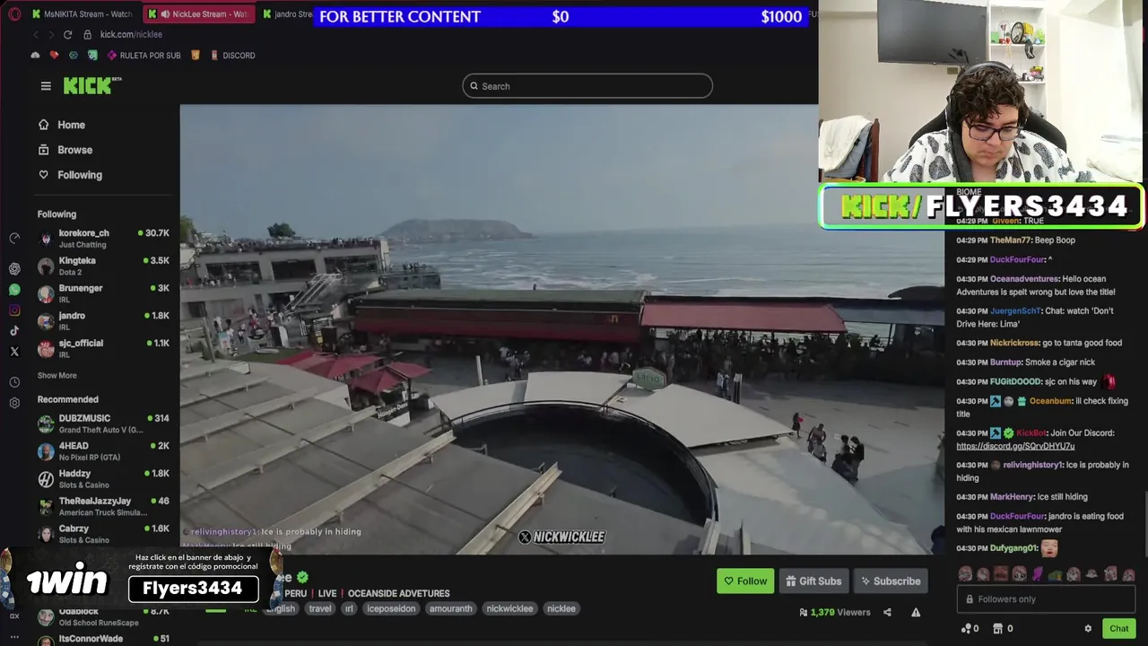Click the iceposeidon stream tag
Image resolution: width=1148 pixels, height=646 pixels.
click(391, 608)
